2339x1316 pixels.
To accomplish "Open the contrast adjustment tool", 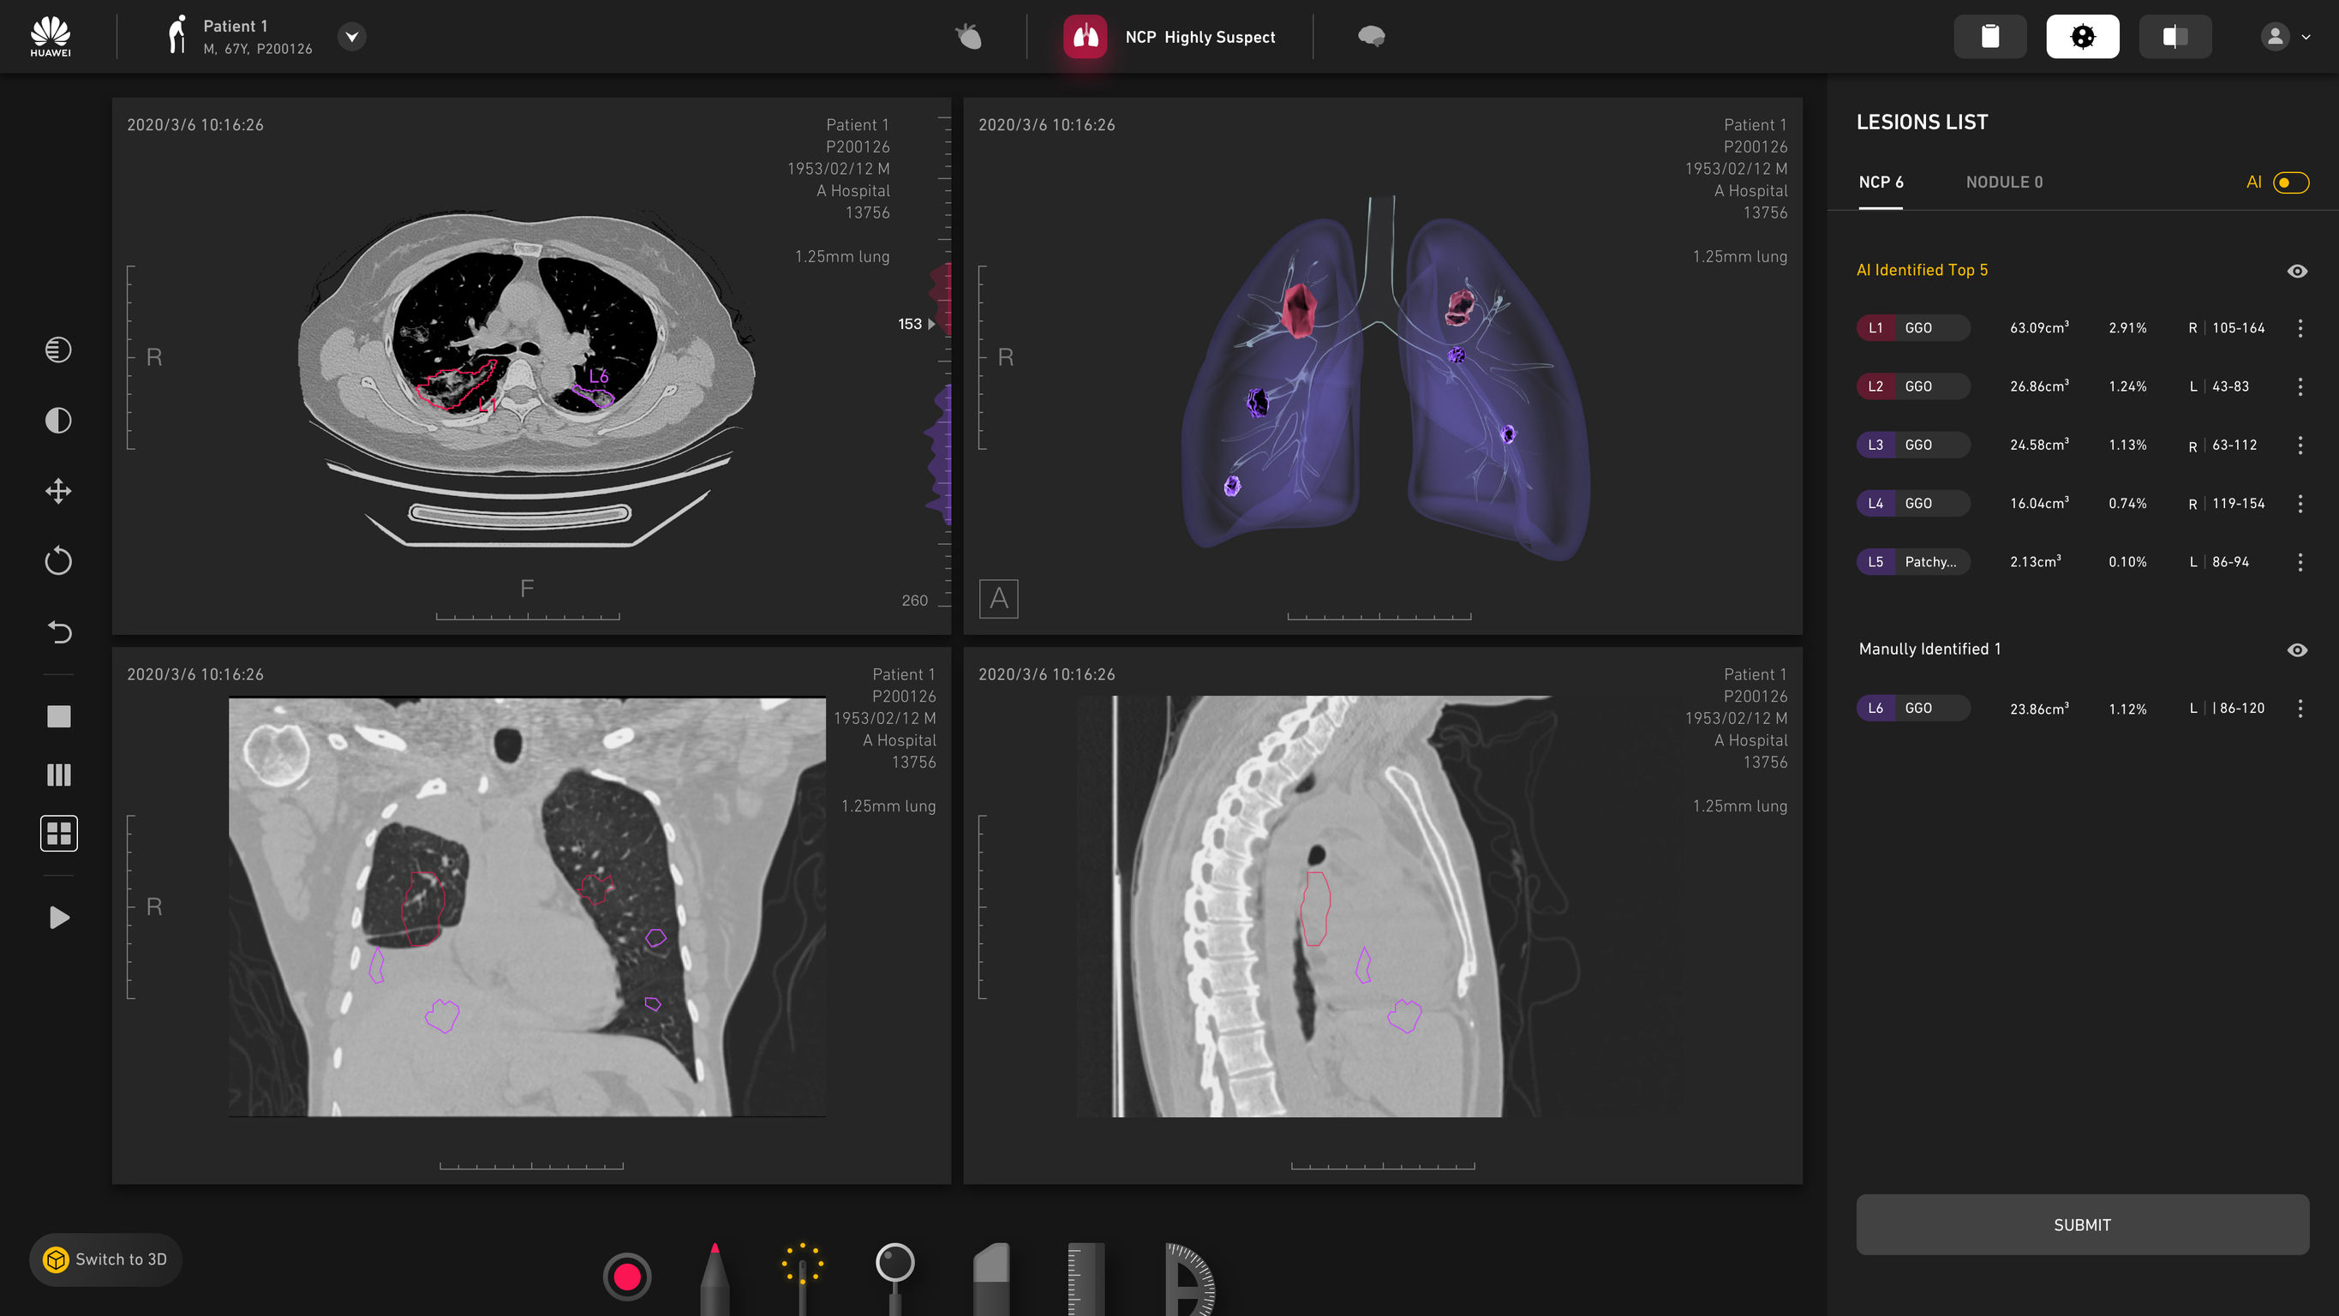I will coord(58,420).
